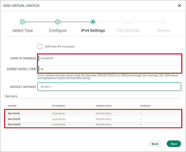The image size is (186, 152).
Task: Click the Select Type step circle
Action: tap(22, 22)
